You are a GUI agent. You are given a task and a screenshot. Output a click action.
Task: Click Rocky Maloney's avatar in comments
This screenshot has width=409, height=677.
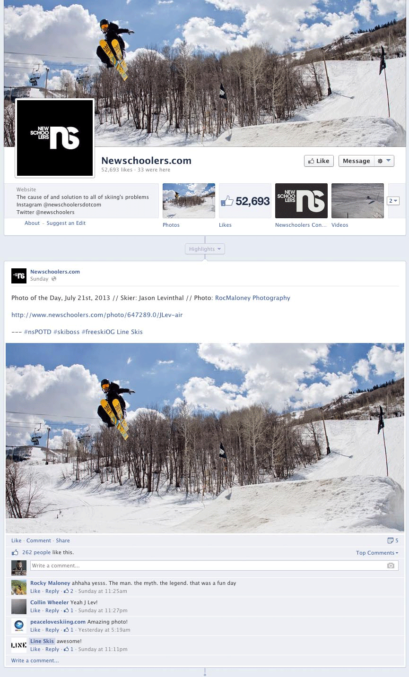[x=19, y=587]
